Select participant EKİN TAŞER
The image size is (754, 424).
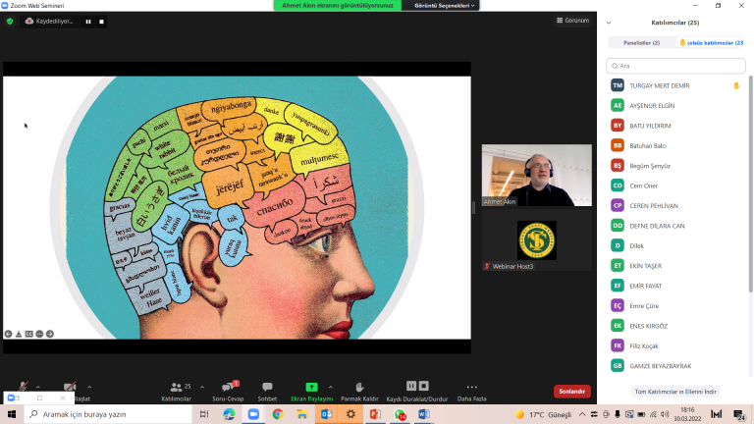(x=675, y=266)
